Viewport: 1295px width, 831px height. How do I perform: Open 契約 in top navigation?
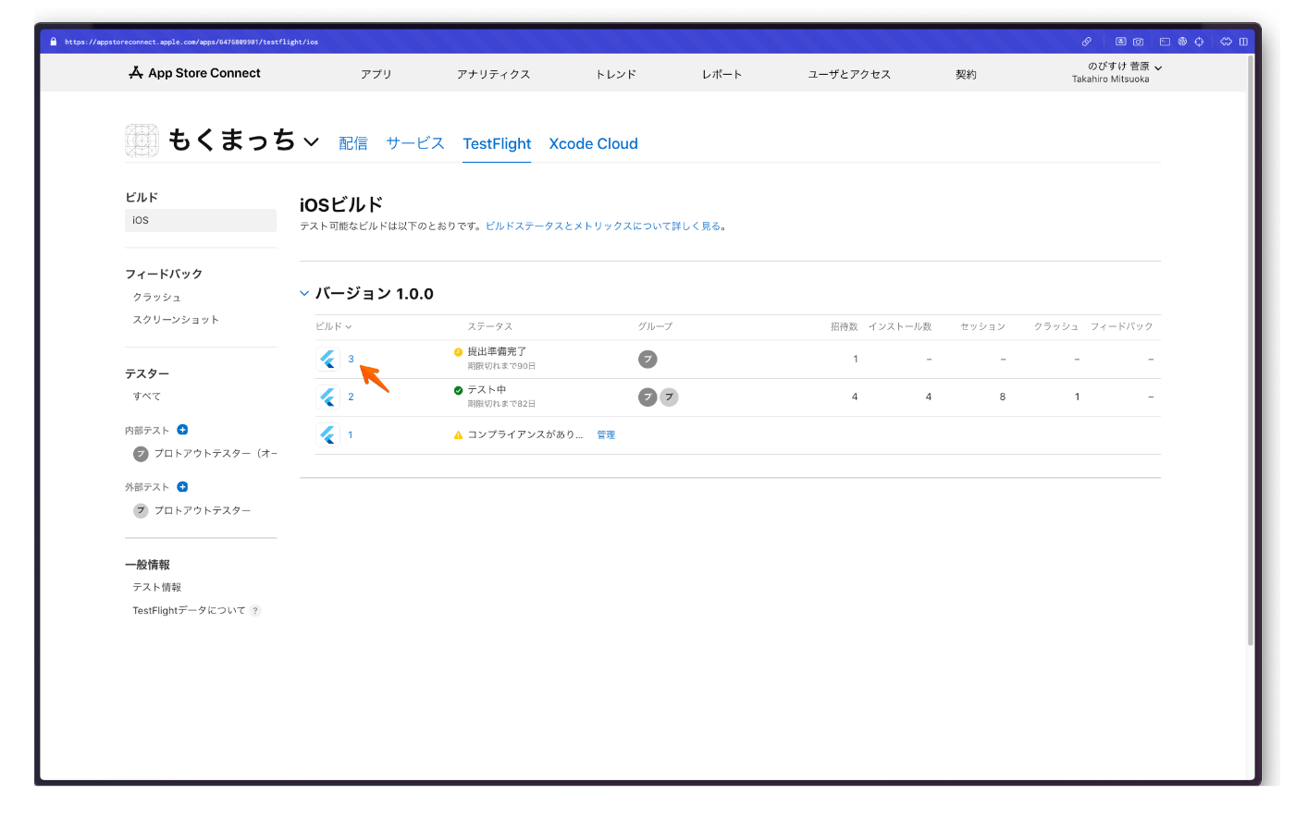tap(966, 74)
